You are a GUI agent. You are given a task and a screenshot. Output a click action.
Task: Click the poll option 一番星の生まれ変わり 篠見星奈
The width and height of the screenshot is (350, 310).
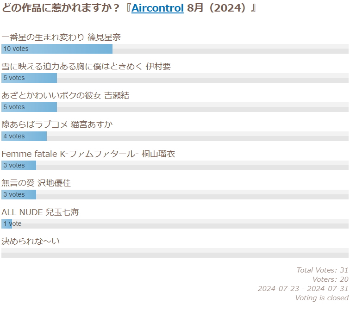coord(61,37)
